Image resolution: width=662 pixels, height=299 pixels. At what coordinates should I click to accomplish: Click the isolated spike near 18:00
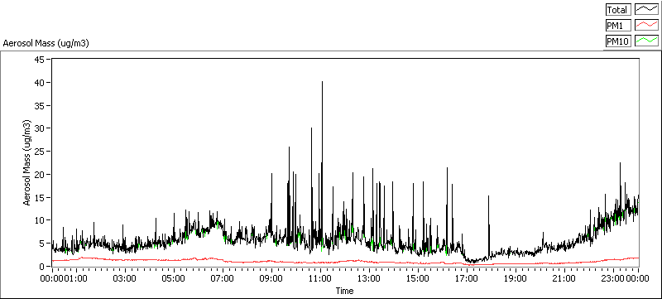click(x=488, y=197)
